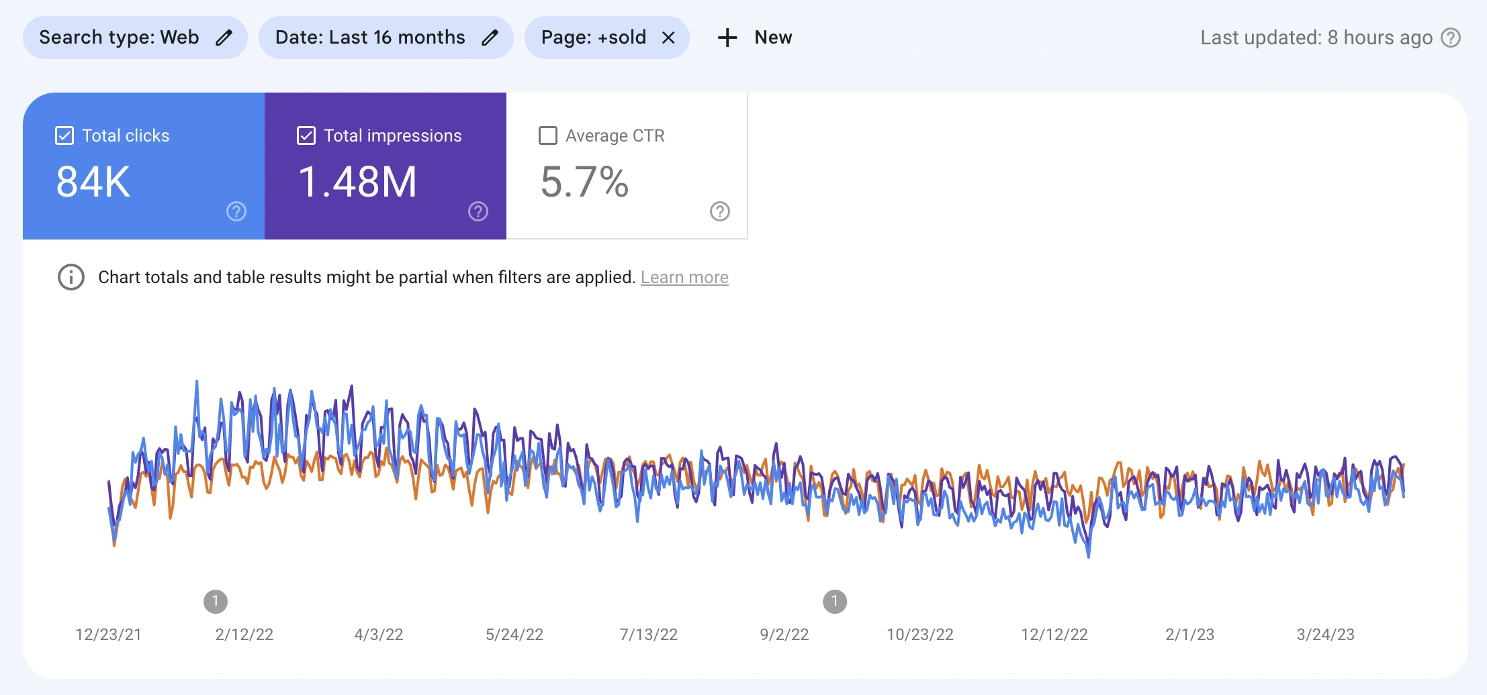Screen dimensions: 1487x695
Task: Click the 5/24/22 date axis label
Action: [x=514, y=635]
